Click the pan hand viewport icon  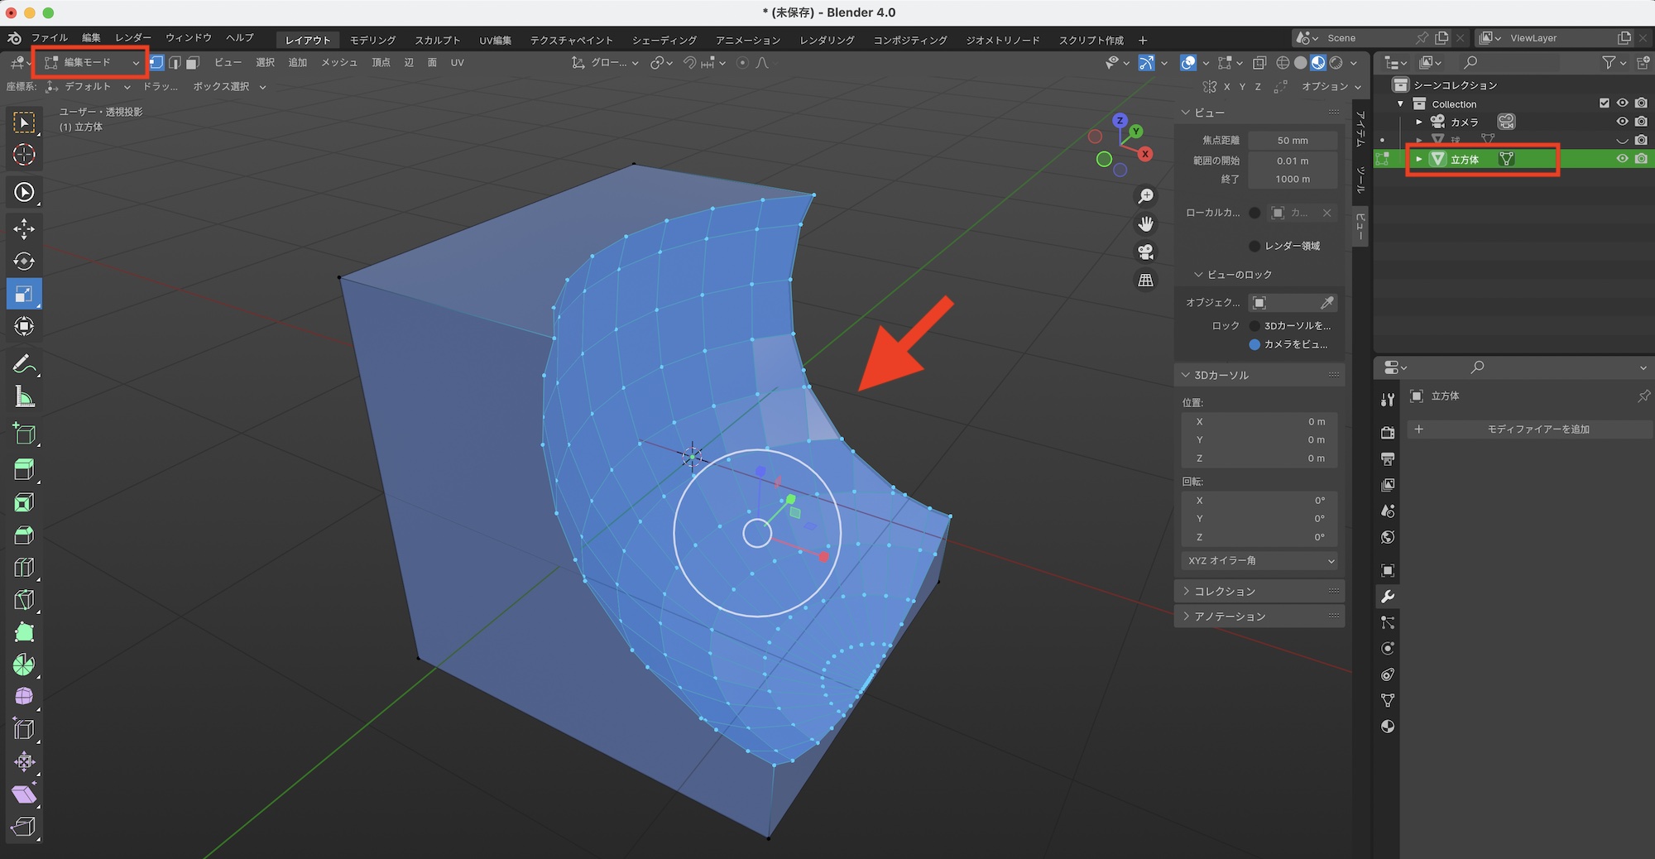coord(1146,224)
